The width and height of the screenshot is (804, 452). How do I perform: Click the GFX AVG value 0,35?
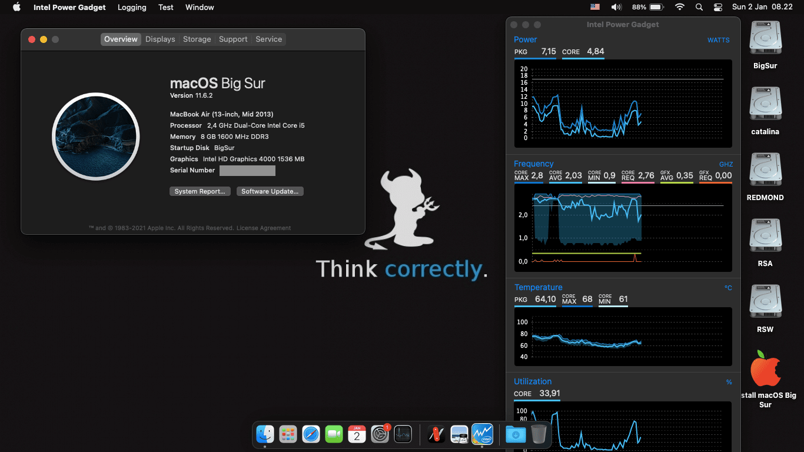(685, 175)
